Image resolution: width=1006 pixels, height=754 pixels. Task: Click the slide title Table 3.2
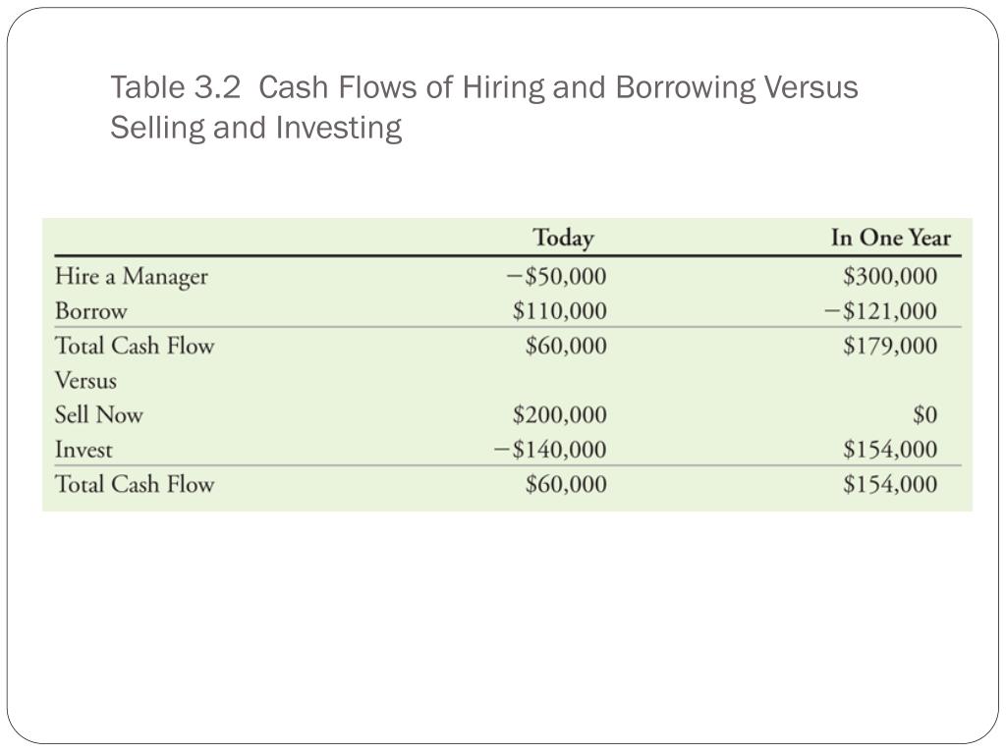[483, 107]
